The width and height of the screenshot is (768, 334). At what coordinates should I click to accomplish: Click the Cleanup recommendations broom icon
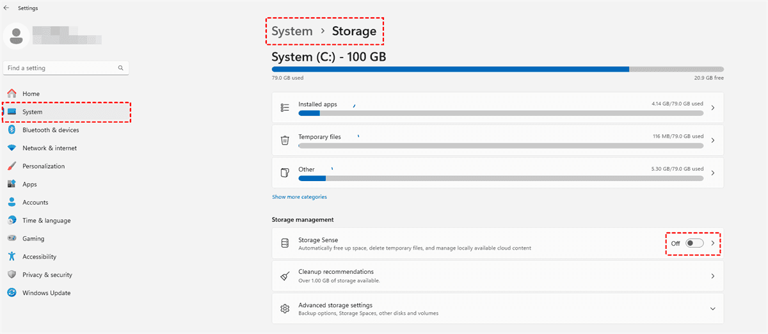pyautogui.click(x=285, y=276)
